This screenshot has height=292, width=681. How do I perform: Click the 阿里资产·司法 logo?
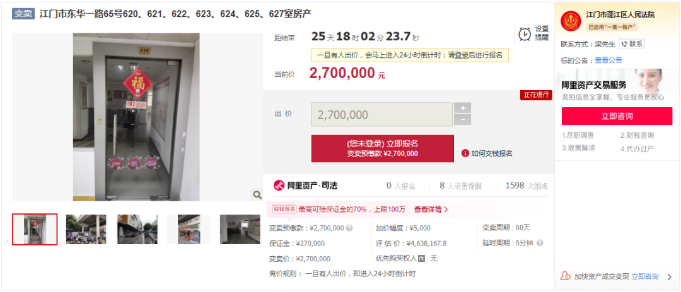coord(305,186)
